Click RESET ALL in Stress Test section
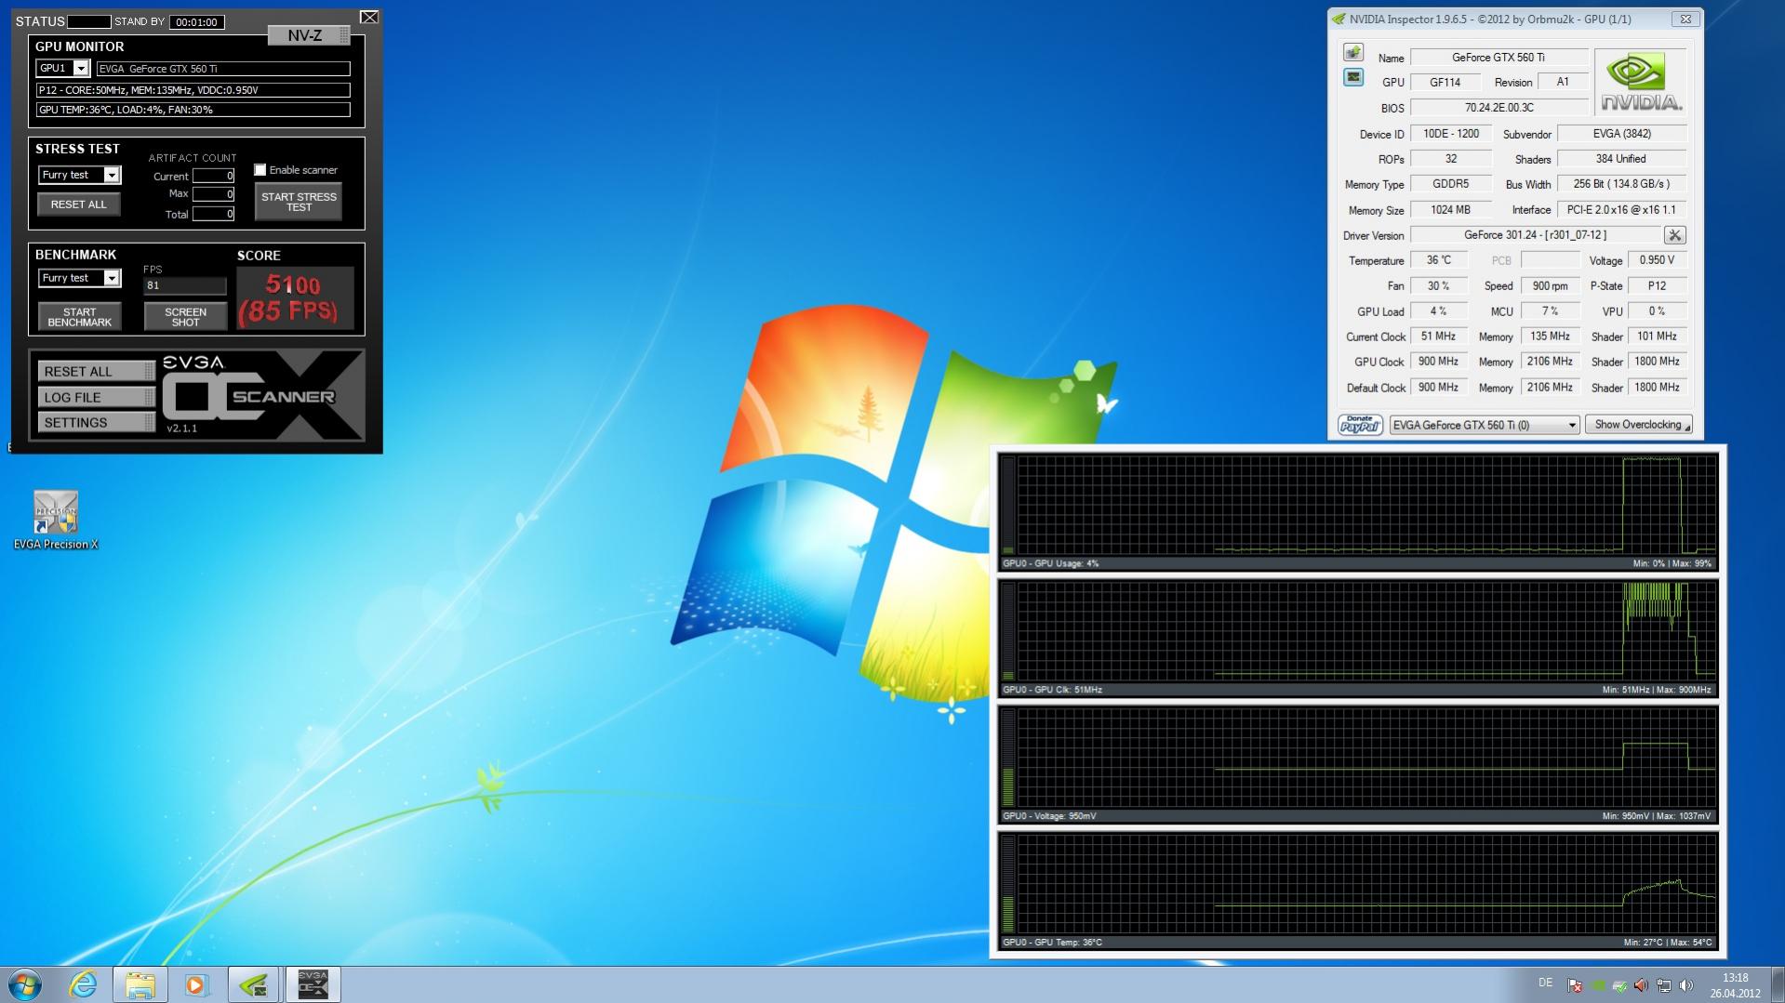This screenshot has height=1003, width=1785. pos(79,205)
